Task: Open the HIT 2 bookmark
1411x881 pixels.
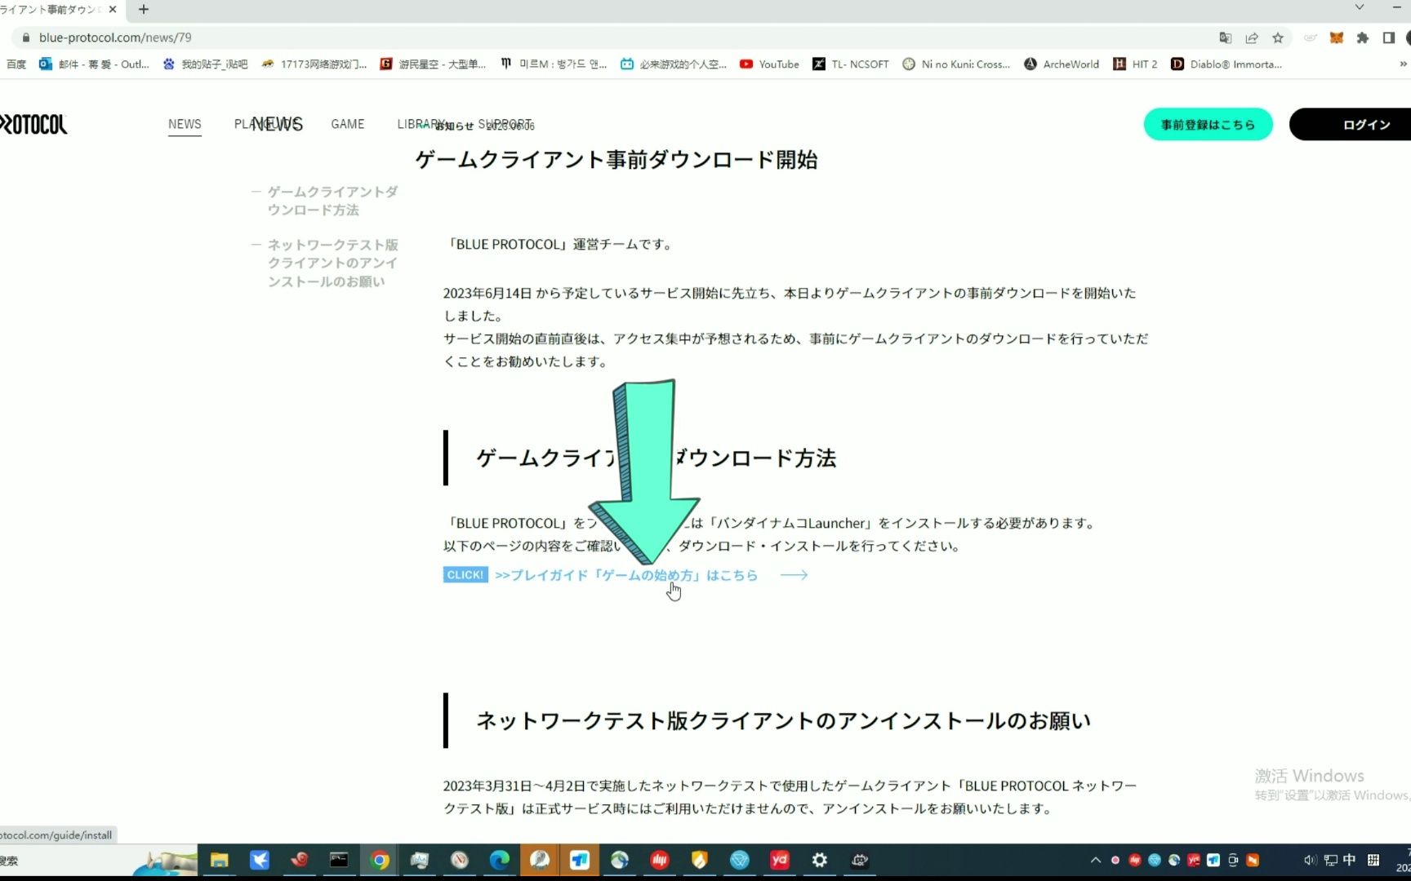Action: click(x=1135, y=64)
